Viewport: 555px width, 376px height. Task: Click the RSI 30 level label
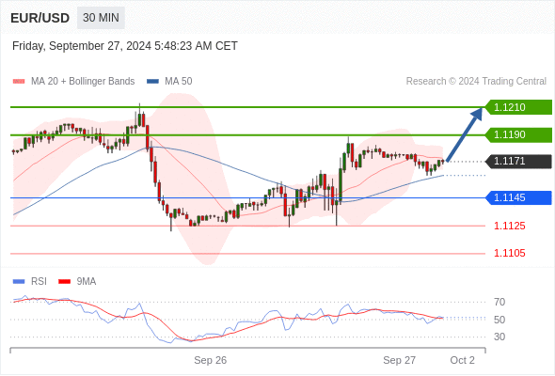point(499,337)
